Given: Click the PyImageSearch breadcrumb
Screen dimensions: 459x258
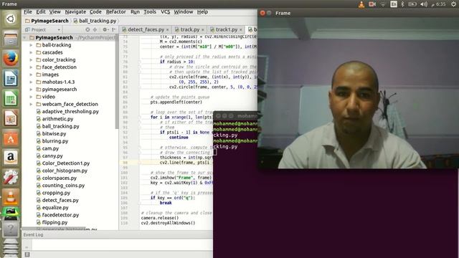Looking at the screenshot, I should click(x=47, y=21).
